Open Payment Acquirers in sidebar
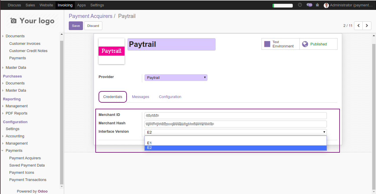 25,158
